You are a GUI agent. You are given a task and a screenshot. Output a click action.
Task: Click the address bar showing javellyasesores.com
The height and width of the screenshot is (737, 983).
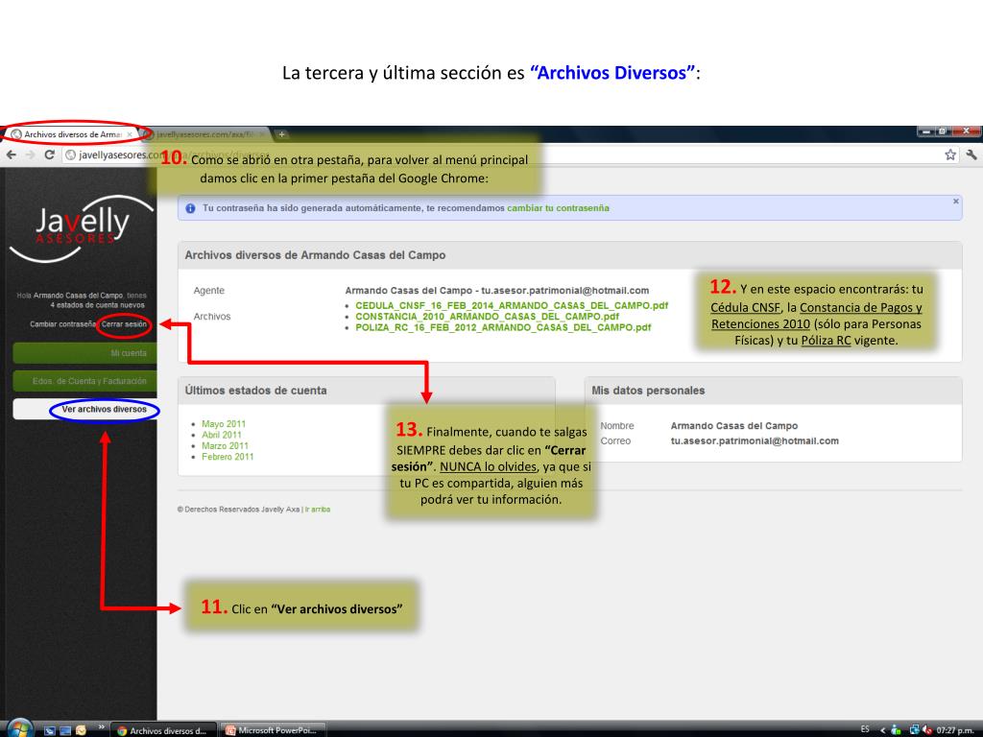(x=501, y=155)
